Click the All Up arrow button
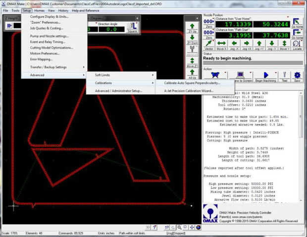The width and height of the screenshot is (307, 237). pos(192,74)
